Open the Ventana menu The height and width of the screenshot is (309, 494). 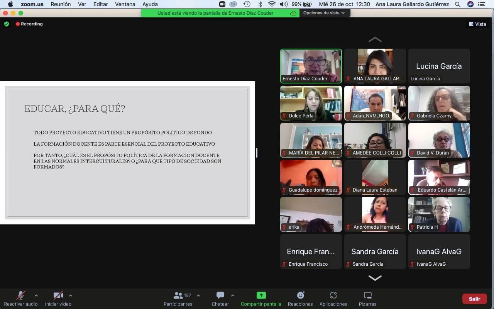125,4
